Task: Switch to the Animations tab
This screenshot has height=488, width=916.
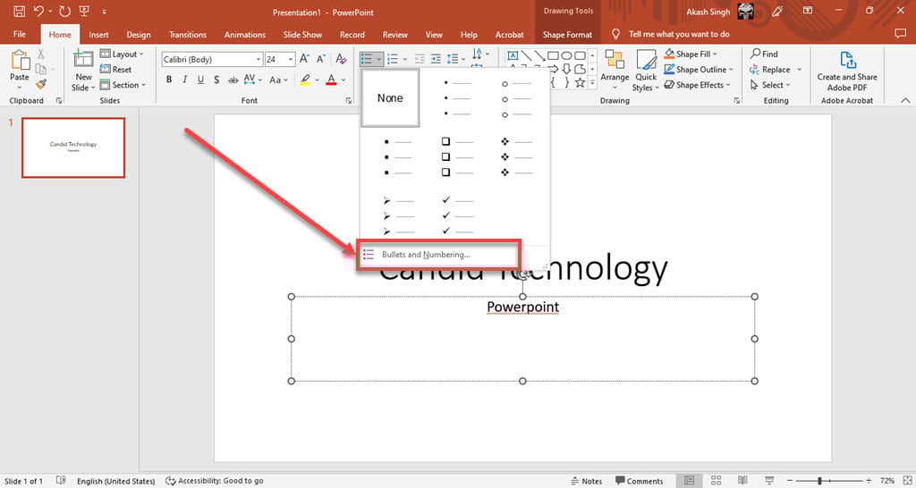Action: pos(245,35)
